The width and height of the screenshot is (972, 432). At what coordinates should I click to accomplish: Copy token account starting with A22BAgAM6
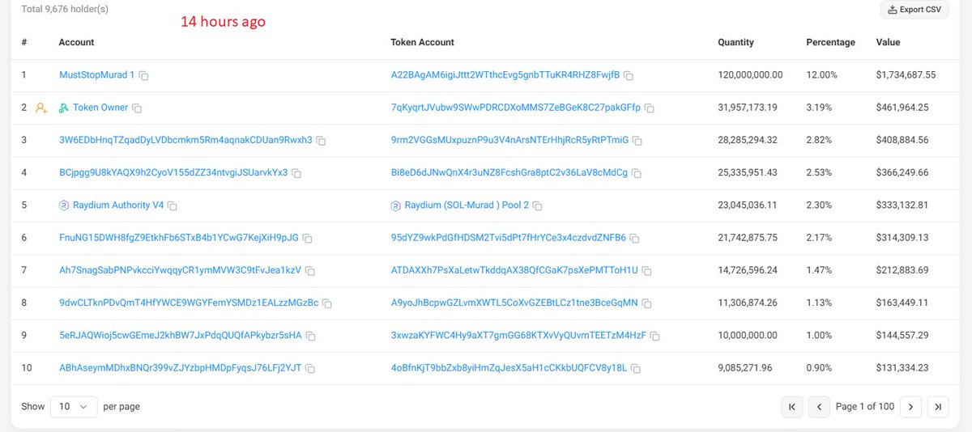click(629, 75)
